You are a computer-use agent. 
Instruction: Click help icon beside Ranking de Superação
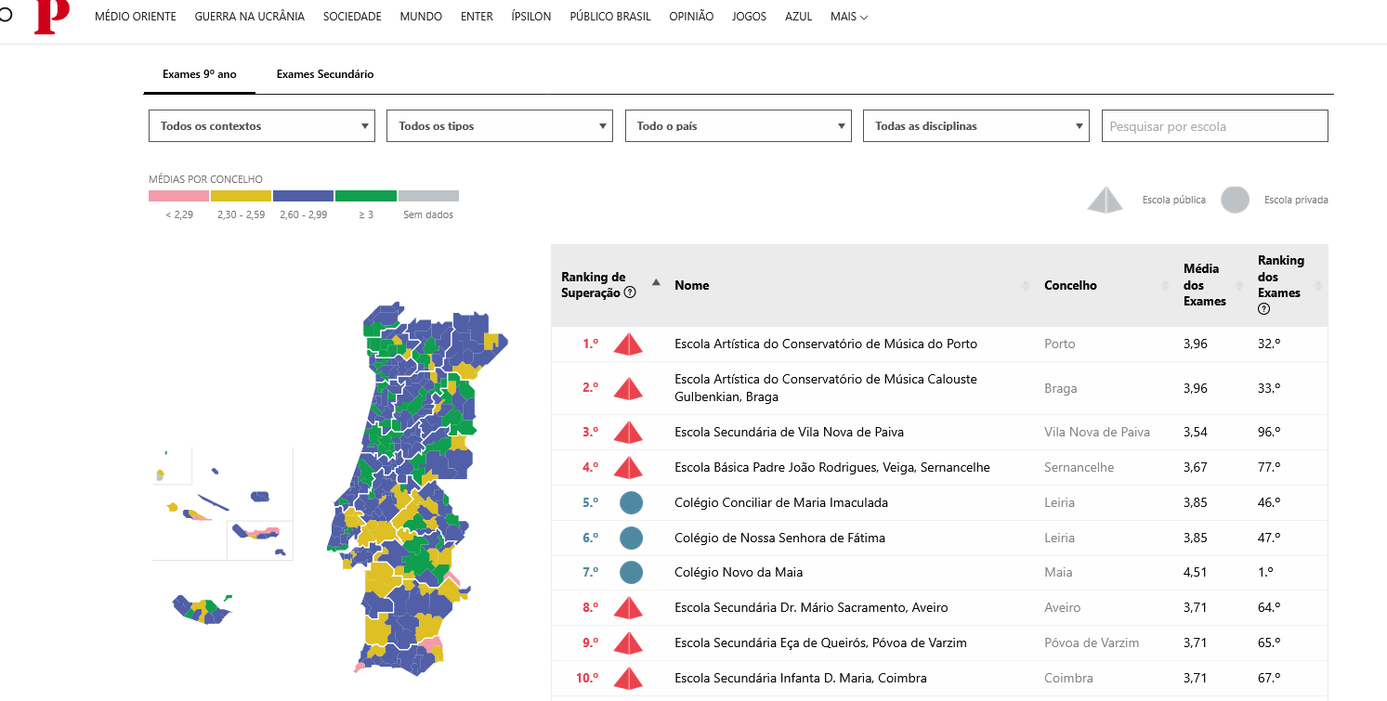tap(630, 292)
